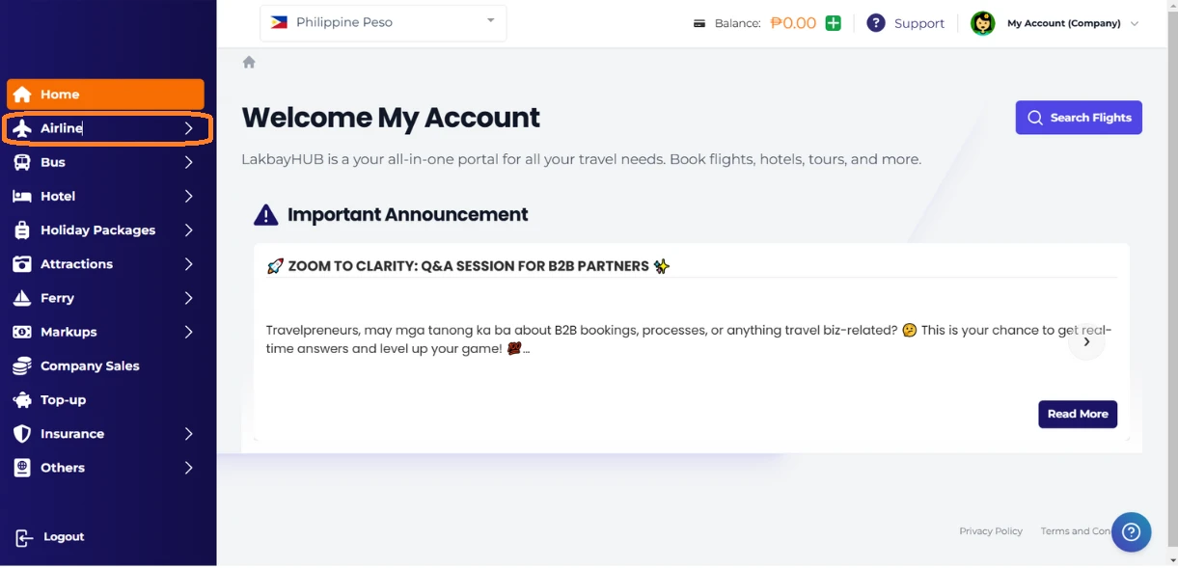This screenshot has height=568, width=1178.
Task: Click the Bus icon in sidebar
Action: tap(22, 162)
